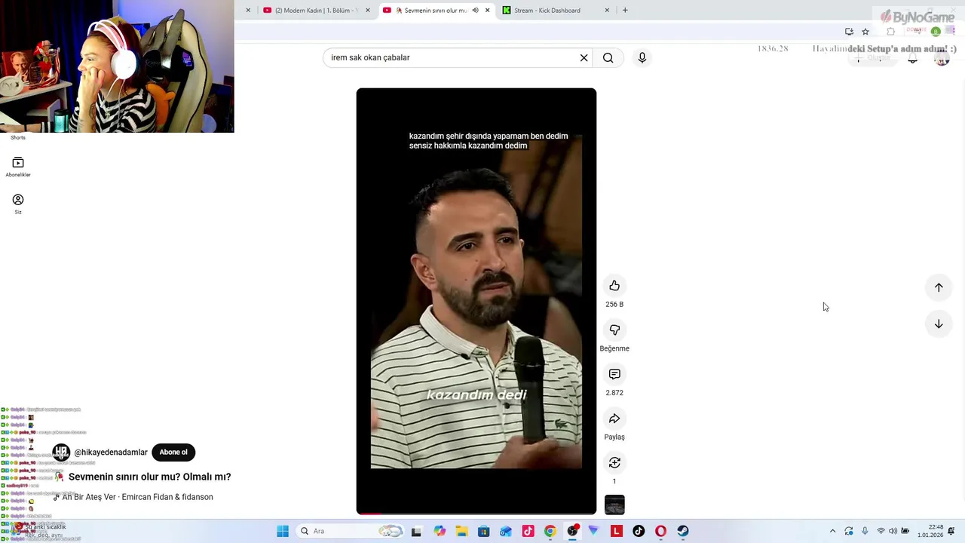Open OBS Studio from the taskbar
This screenshot has width=965, height=543.
click(x=572, y=531)
